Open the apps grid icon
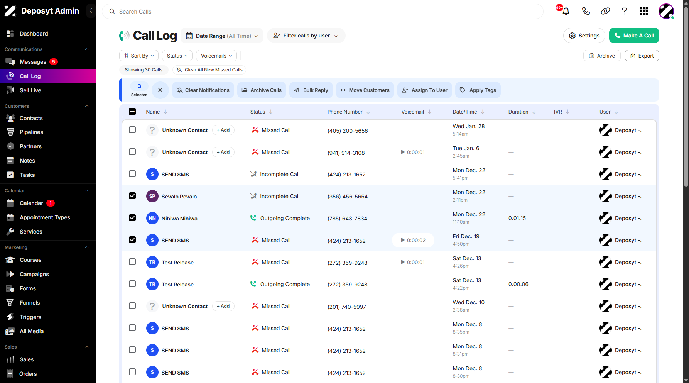 tap(643, 11)
